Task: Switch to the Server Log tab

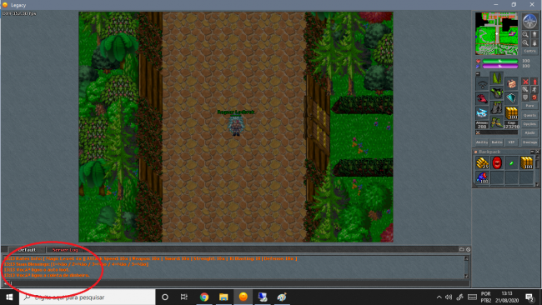Action: (65, 250)
